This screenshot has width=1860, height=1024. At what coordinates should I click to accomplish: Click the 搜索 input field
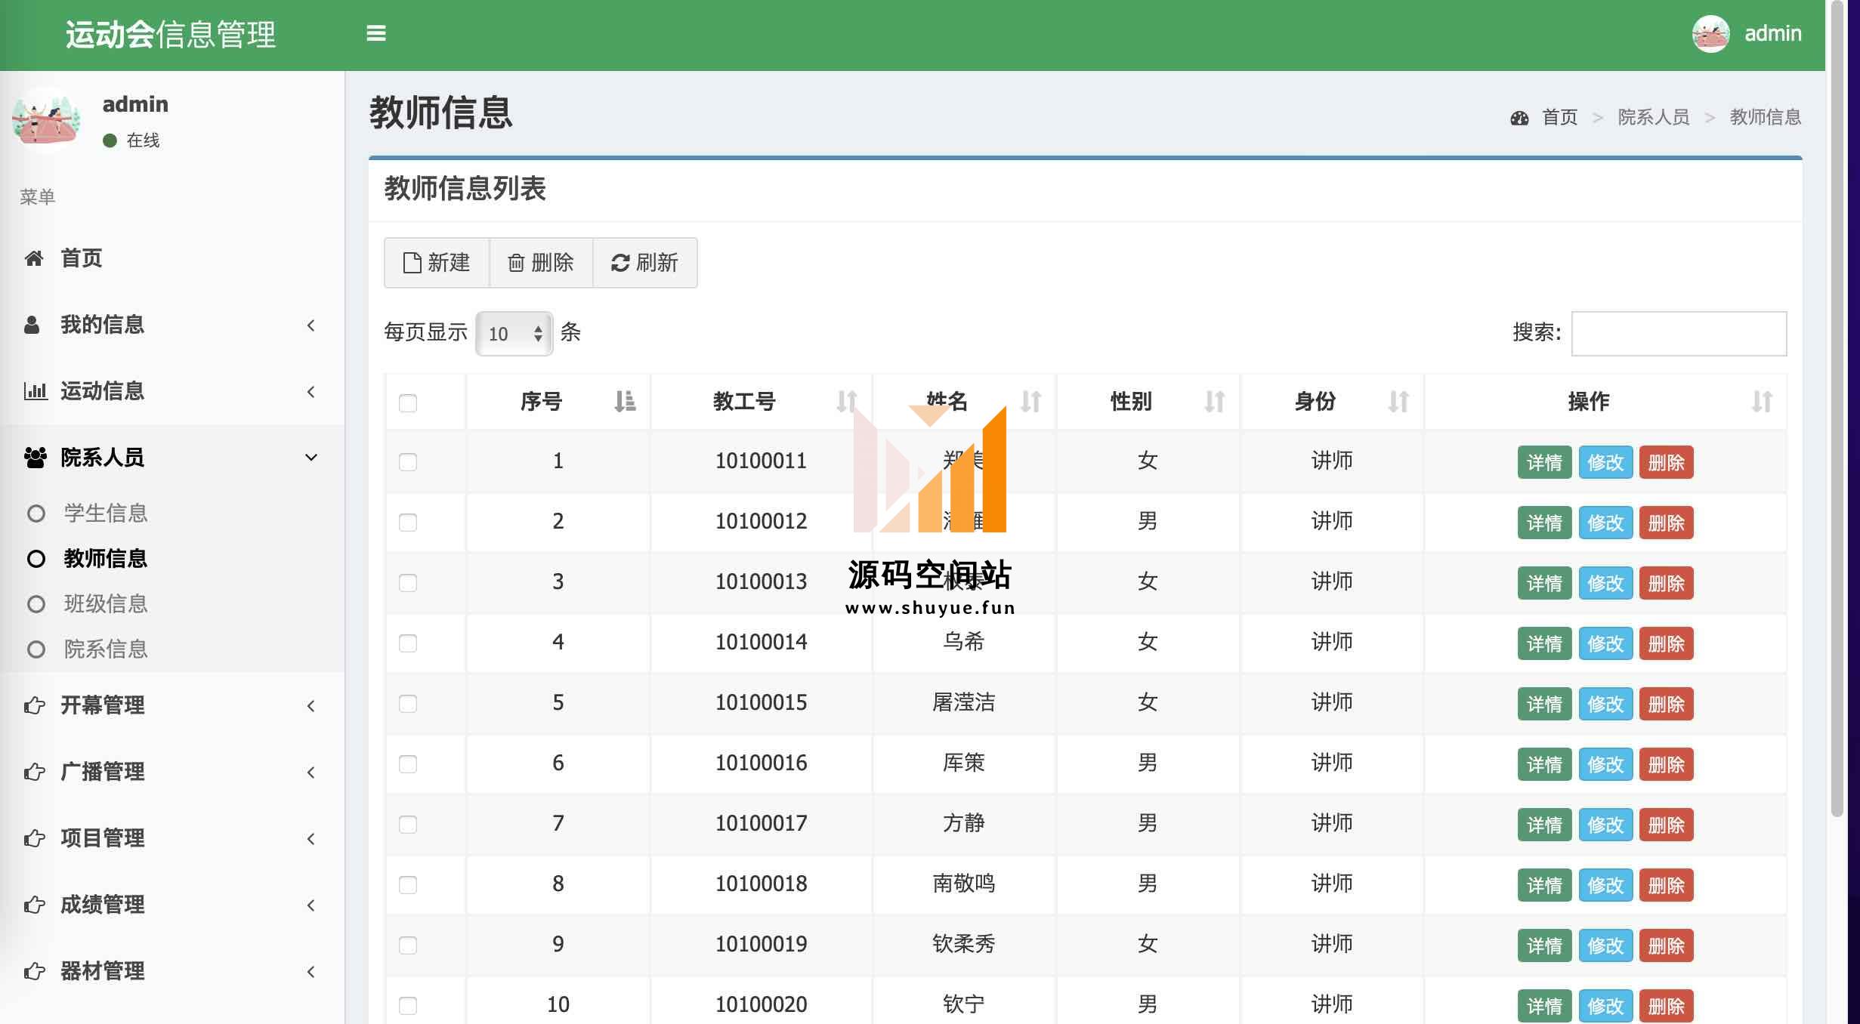pyautogui.click(x=1679, y=333)
